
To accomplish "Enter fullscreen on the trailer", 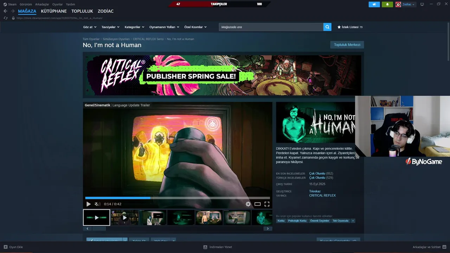I will [x=267, y=204].
